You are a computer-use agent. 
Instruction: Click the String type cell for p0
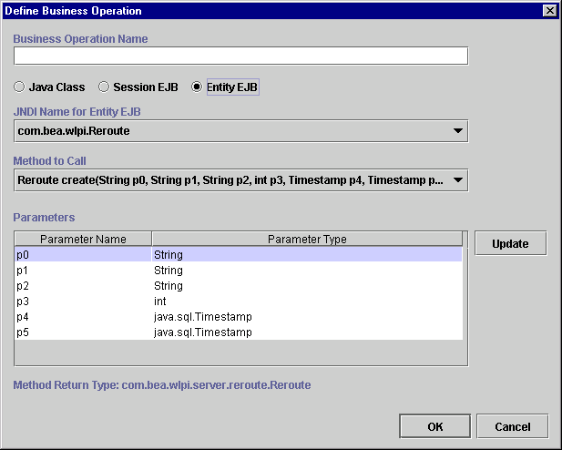coord(307,254)
